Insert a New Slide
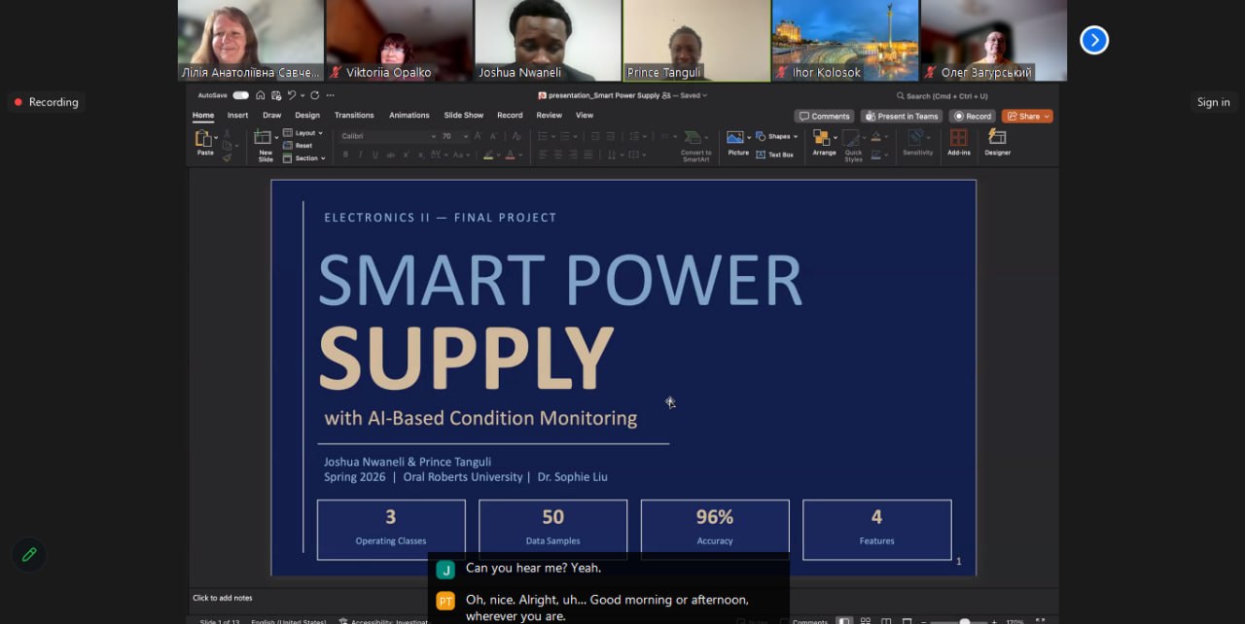Screen dimensions: 1245x624 [x=265, y=144]
